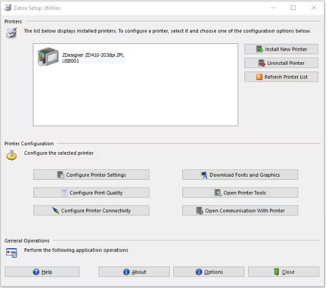The image size is (327, 288).
Task: Show the About dialog
Action: coord(134,272)
